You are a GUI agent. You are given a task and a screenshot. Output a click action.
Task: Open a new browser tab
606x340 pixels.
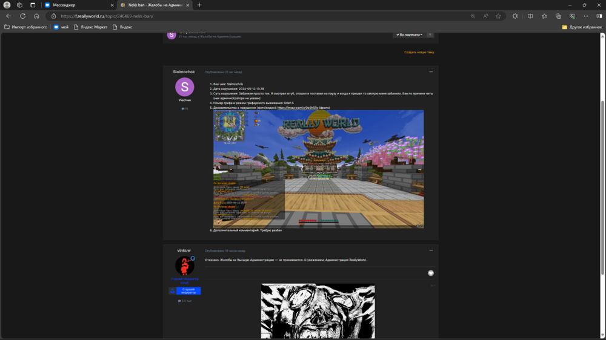[x=199, y=5]
